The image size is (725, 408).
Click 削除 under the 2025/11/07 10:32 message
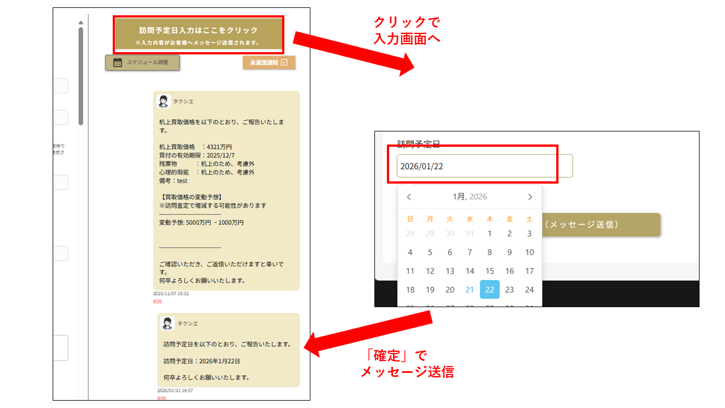(157, 301)
